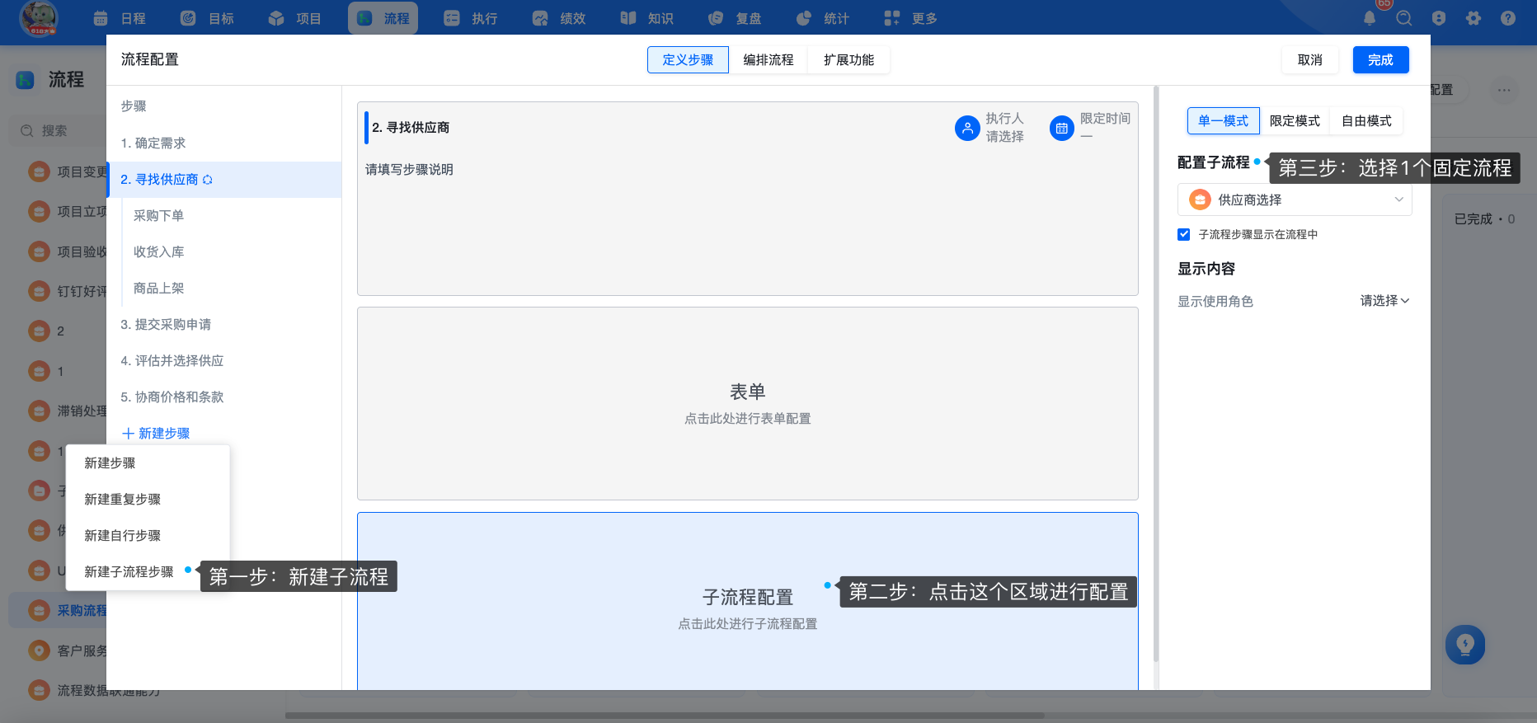
Task: Switch to the 编排流程 tab
Action: tap(768, 60)
